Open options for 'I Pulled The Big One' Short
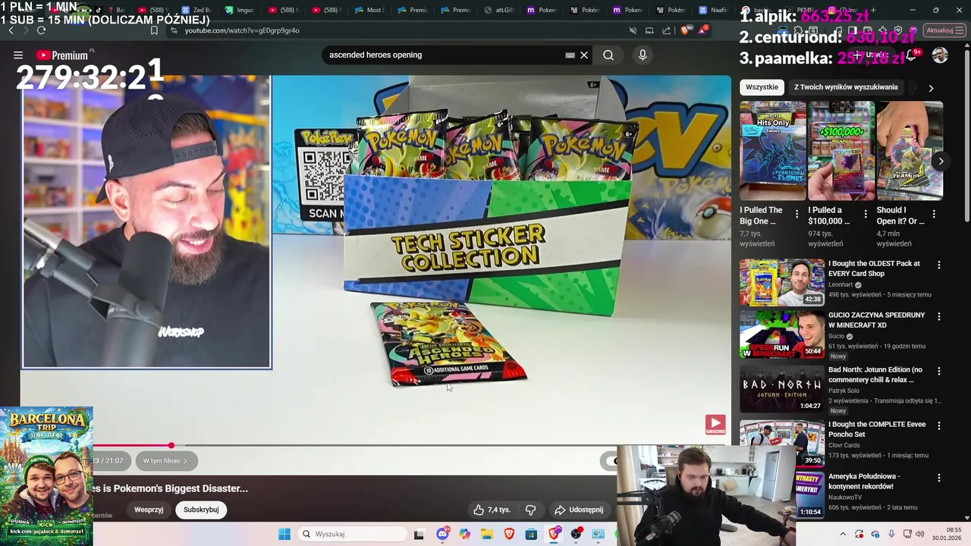The image size is (971, 546). pyautogui.click(x=797, y=215)
